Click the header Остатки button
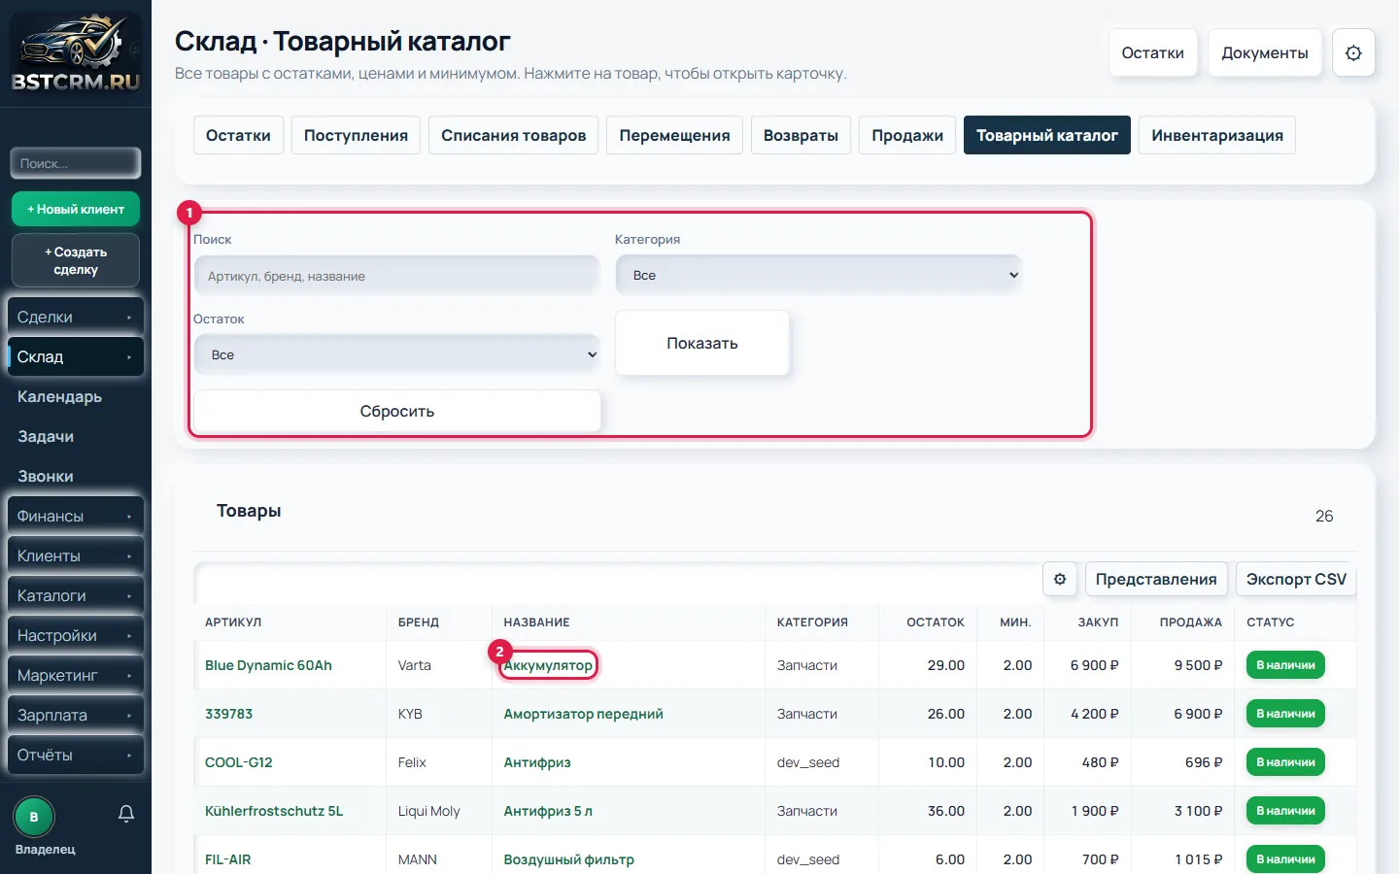 (x=1153, y=53)
